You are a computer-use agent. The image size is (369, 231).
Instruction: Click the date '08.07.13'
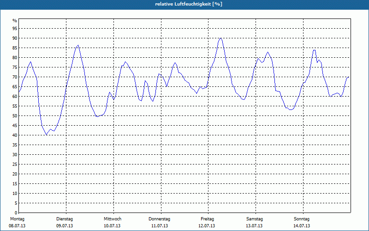click(17, 226)
